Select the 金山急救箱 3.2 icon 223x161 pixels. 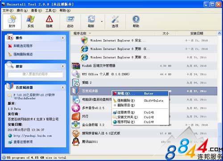(x=75, y=125)
